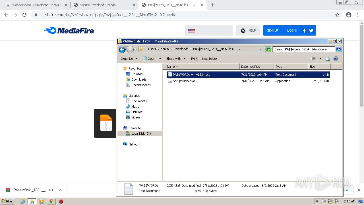Click the SetupsMain.exe application icon
This screenshot has height=205, width=364.
(x=170, y=81)
